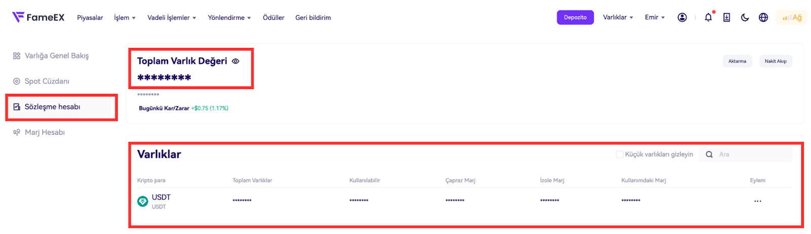This screenshot has width=811, height=234.
Task: Select Sözleşme hesabı in sidebar
Action: point(52,107)
